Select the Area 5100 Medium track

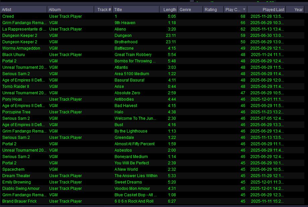coord(152,74)
